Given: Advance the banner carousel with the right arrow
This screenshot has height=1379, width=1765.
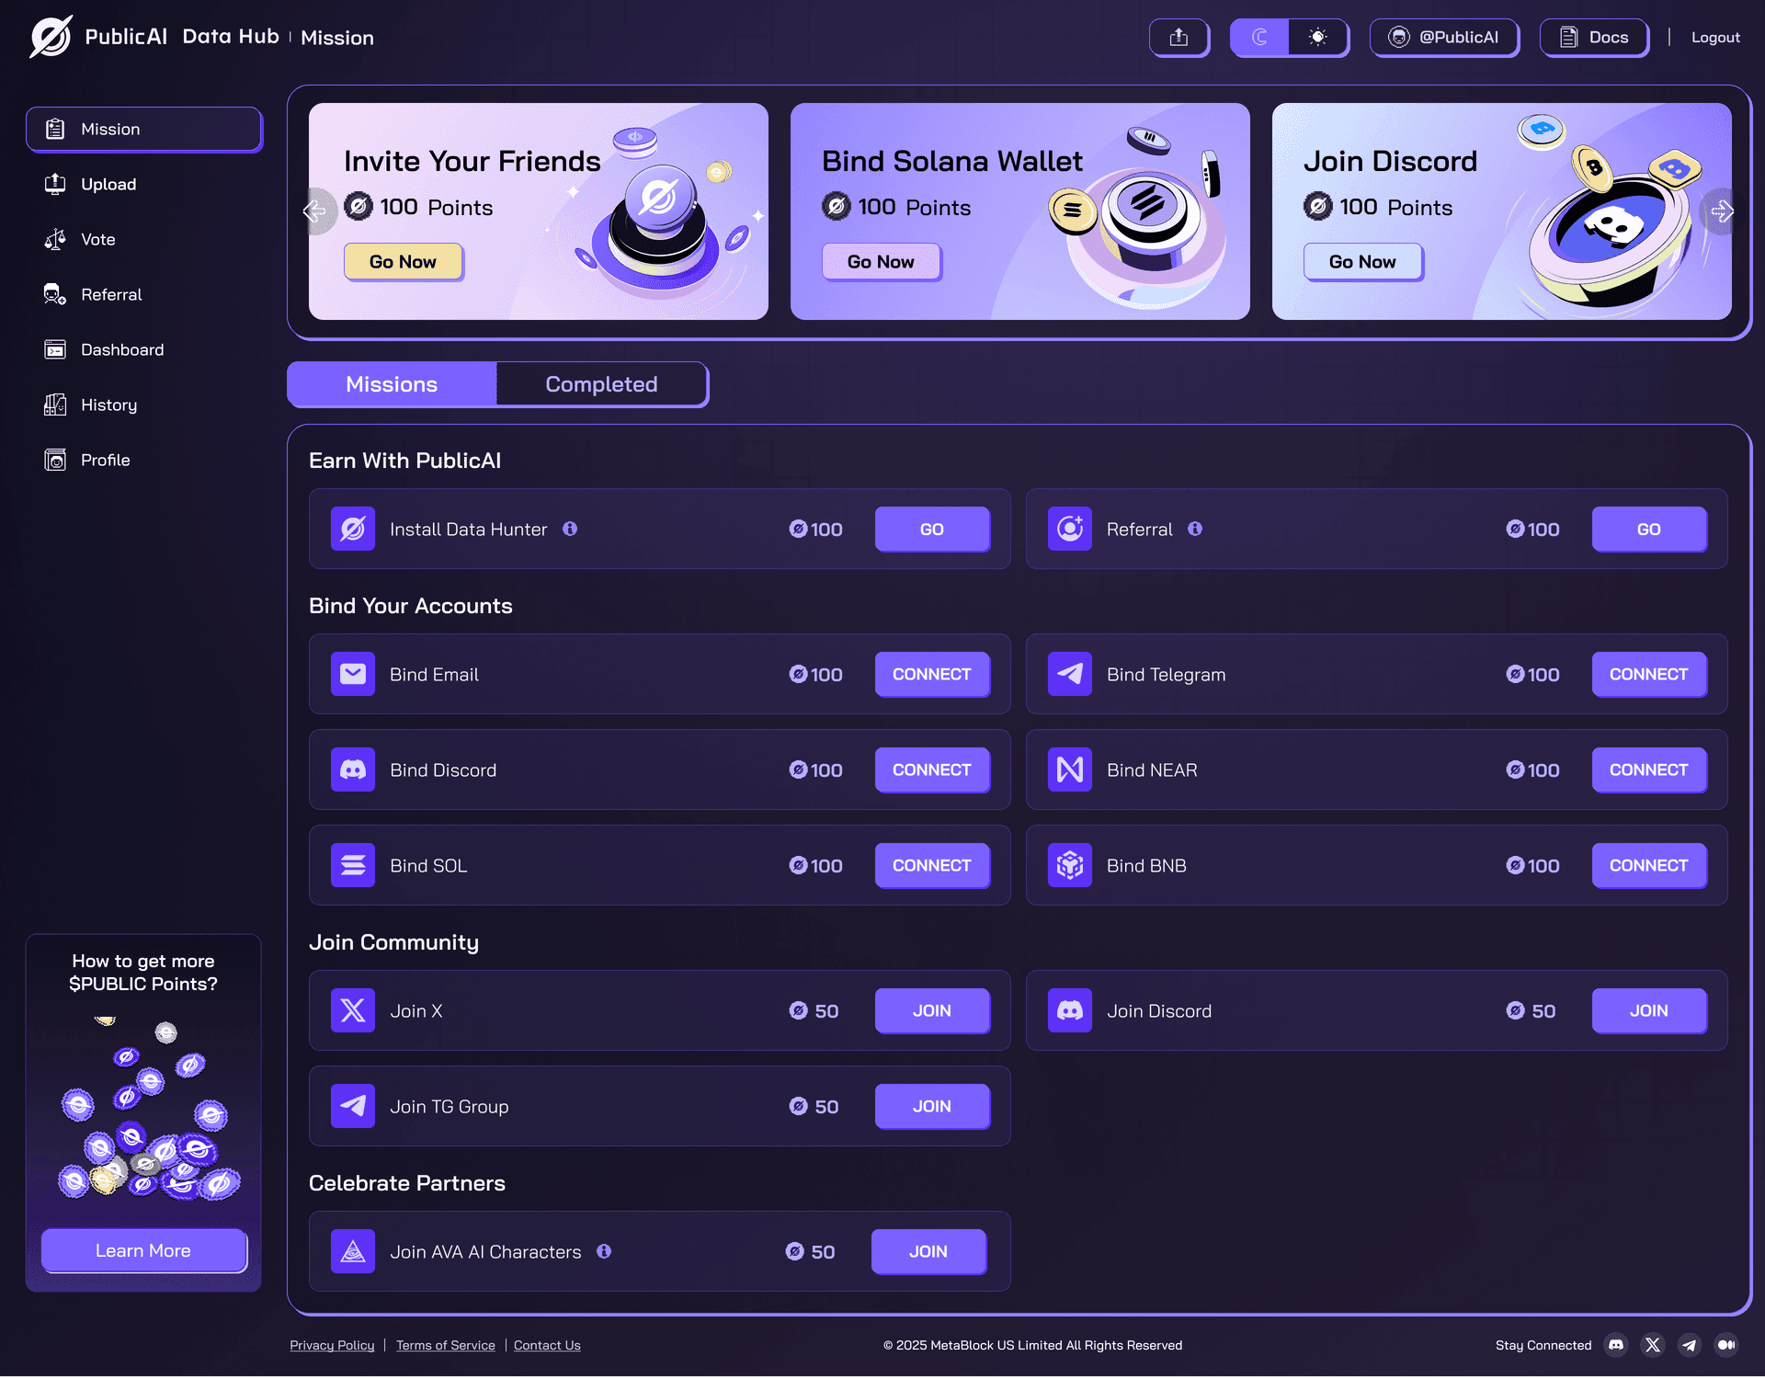Looking at the screenshot, I should (x=1721, y=211).
